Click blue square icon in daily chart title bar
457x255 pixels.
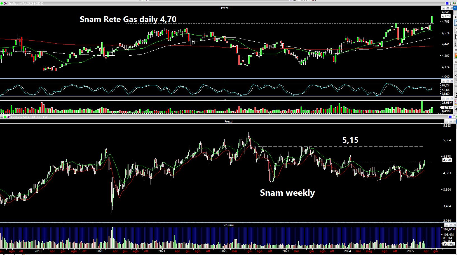(x=447, y=3)
